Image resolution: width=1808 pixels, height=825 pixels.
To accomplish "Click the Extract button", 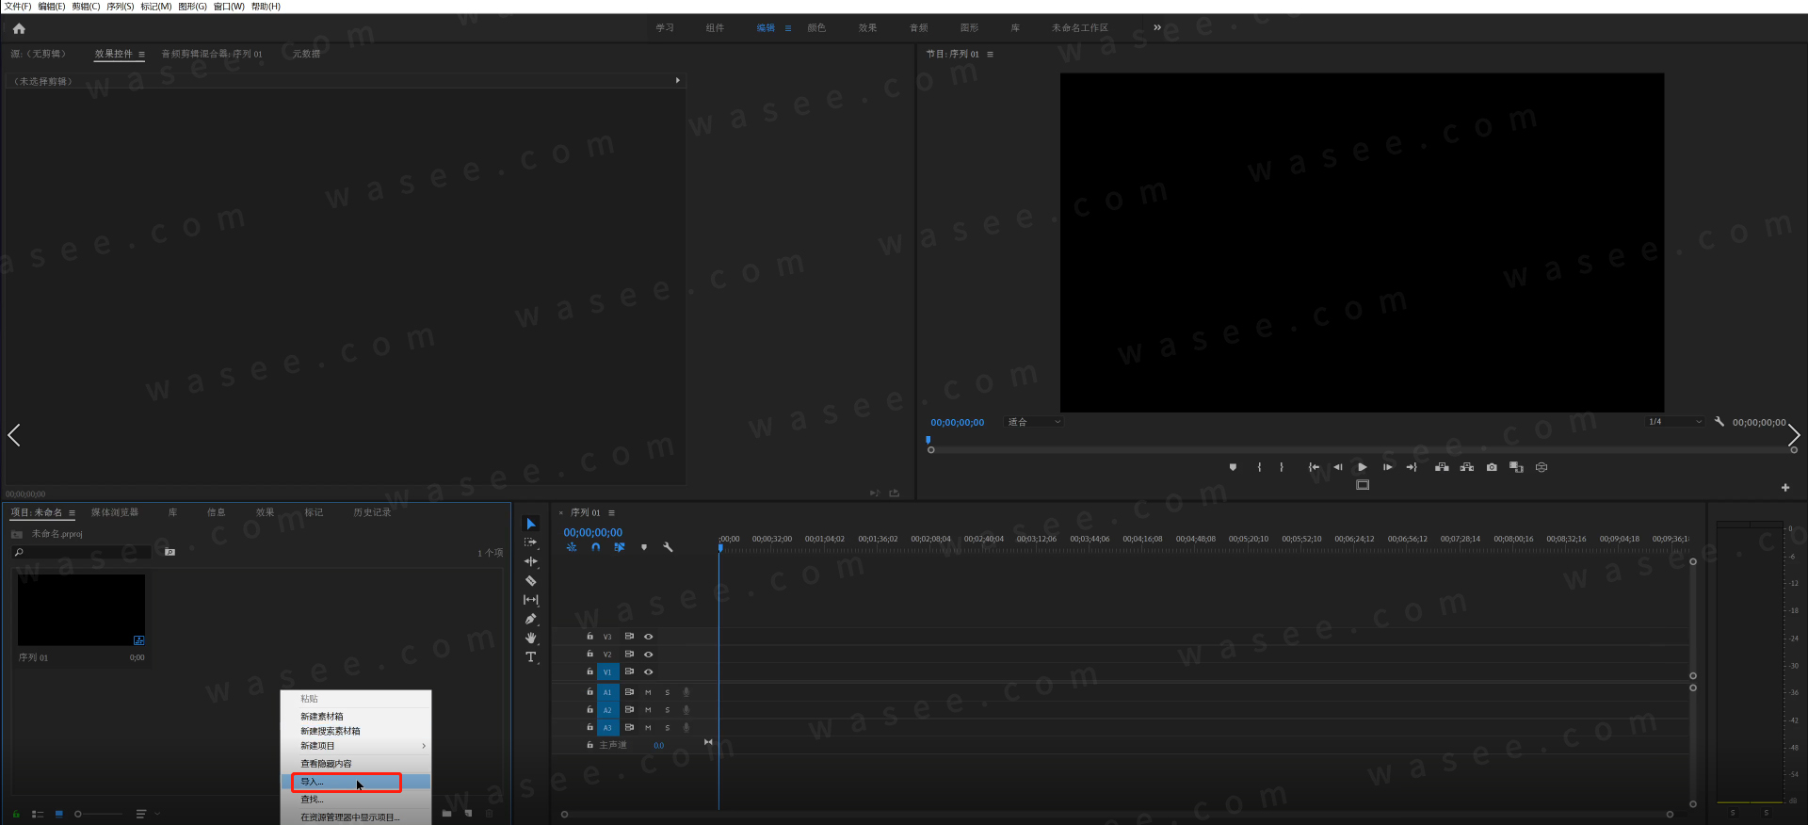I will (x=1467, y=467).
